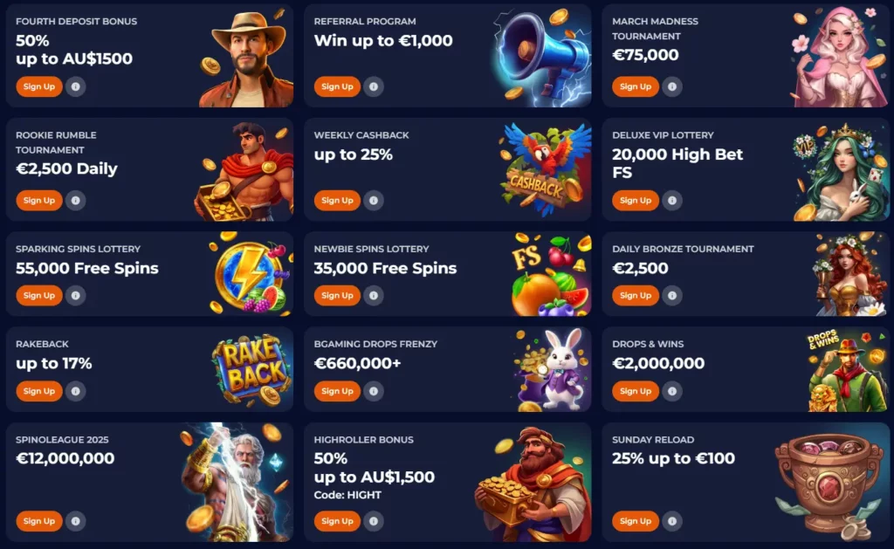Viewport: 894px width, 549px height.
Task: Sign up under Sunday Reload offer
Action: point(636,521)
